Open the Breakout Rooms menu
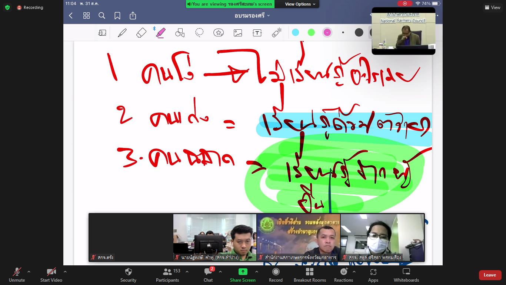The width and height of the screenshot is (506, 285). tap(310, 275)
